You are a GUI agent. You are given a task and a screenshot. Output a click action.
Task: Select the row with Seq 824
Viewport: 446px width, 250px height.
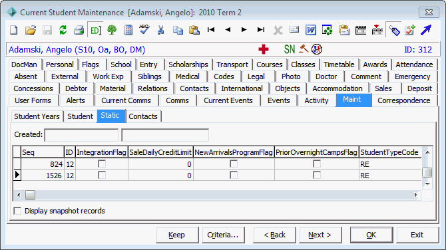[217, 164]
